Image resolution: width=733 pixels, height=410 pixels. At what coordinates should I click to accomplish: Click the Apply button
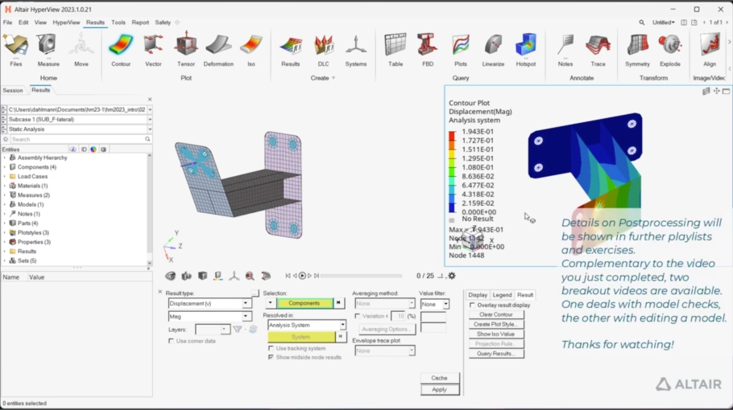point(440,389)
